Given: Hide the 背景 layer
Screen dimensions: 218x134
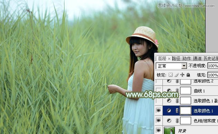Looking at the screenshot, I should (x=158, y=130).
